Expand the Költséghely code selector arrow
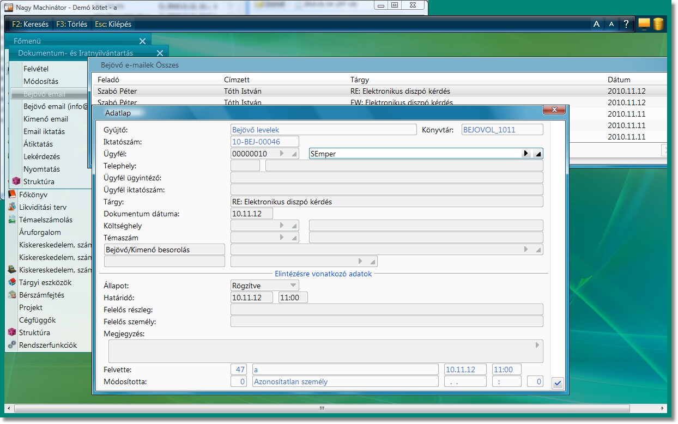Image resolution: width=678 pixels, height=424 pixels. pyautogui.click(x=282, y=226)
